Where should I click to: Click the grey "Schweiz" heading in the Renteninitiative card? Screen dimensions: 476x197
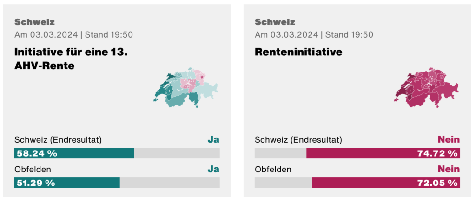coord(275,22)
